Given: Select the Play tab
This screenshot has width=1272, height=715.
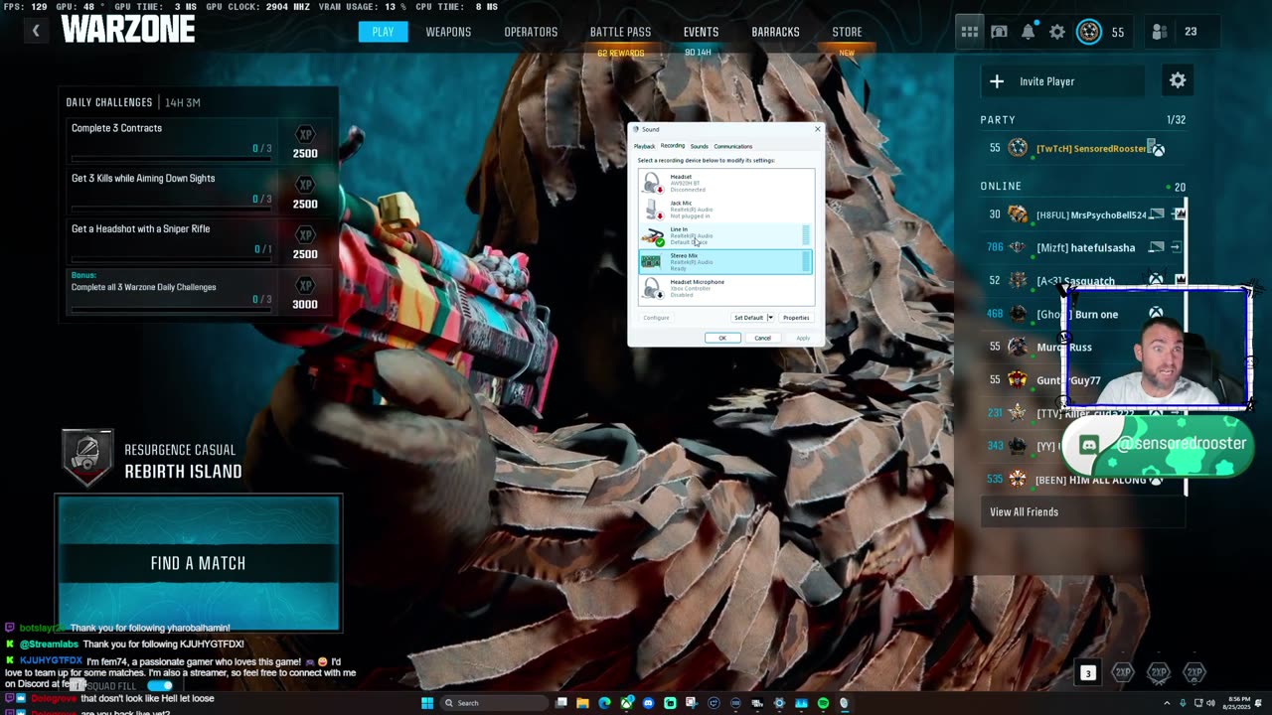Looking at the screenshot, I should pos(383,32).
